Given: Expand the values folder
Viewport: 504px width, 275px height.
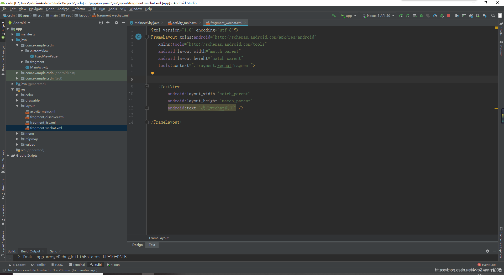Looking at the screenshot, I should coord(17,145).
